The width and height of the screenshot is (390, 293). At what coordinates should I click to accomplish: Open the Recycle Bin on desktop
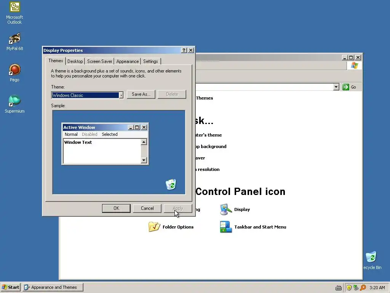[372, 260]
